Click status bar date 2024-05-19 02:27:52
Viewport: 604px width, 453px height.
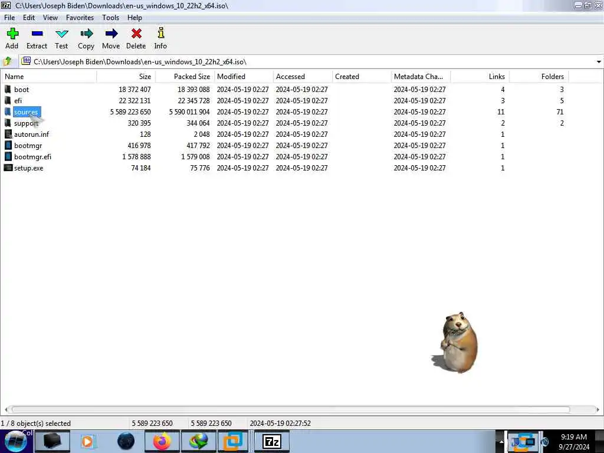tap(280, 424)
